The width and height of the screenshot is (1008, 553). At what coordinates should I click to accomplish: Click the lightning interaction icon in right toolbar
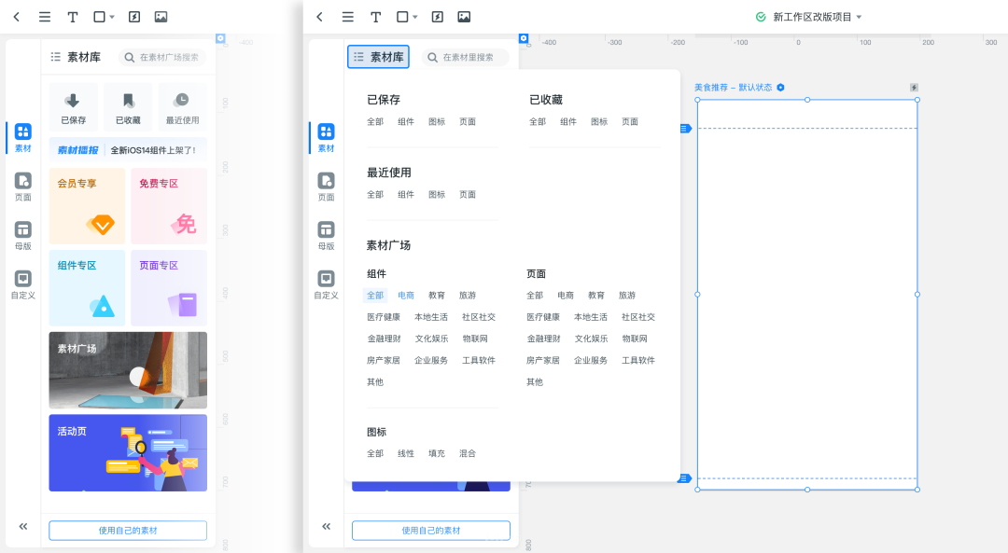(437, 17)
